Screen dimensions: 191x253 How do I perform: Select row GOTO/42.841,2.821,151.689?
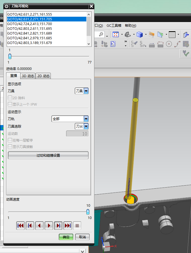coord(47,33)
